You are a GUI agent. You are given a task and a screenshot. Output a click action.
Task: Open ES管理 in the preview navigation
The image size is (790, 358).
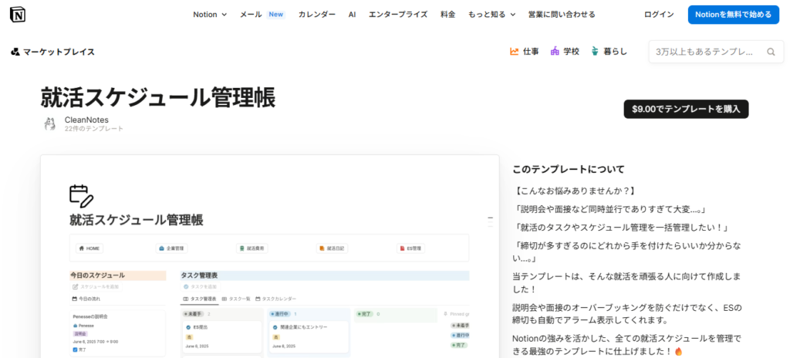[x=412, y=248]
